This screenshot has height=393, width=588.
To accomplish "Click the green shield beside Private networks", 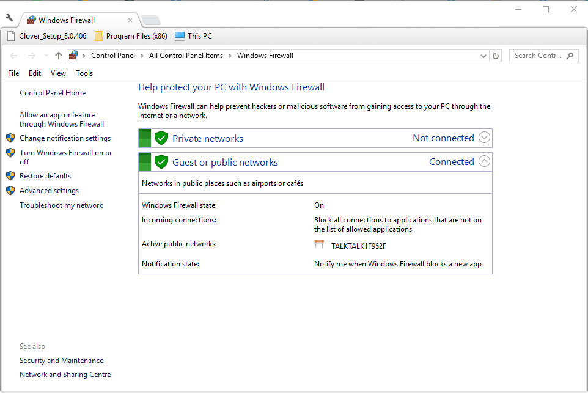I will tap(161, 138).
